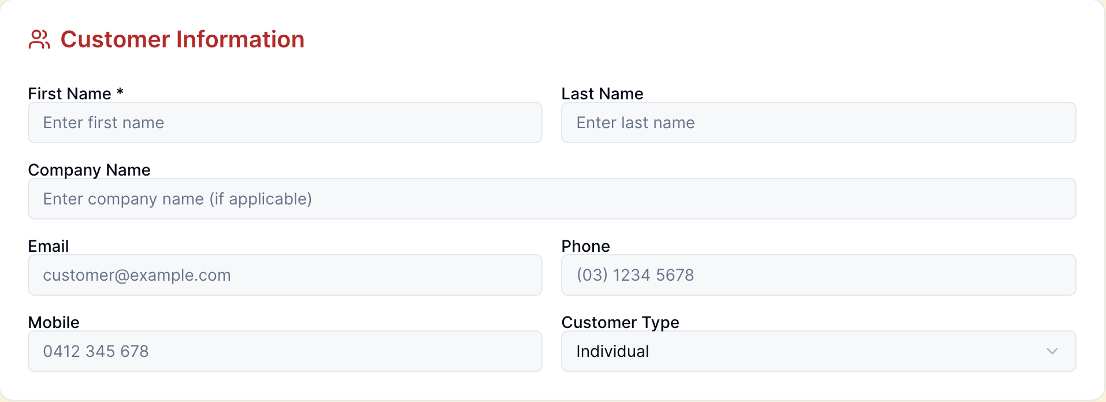Expand the chevron arrow in Customer Type

1052,351
